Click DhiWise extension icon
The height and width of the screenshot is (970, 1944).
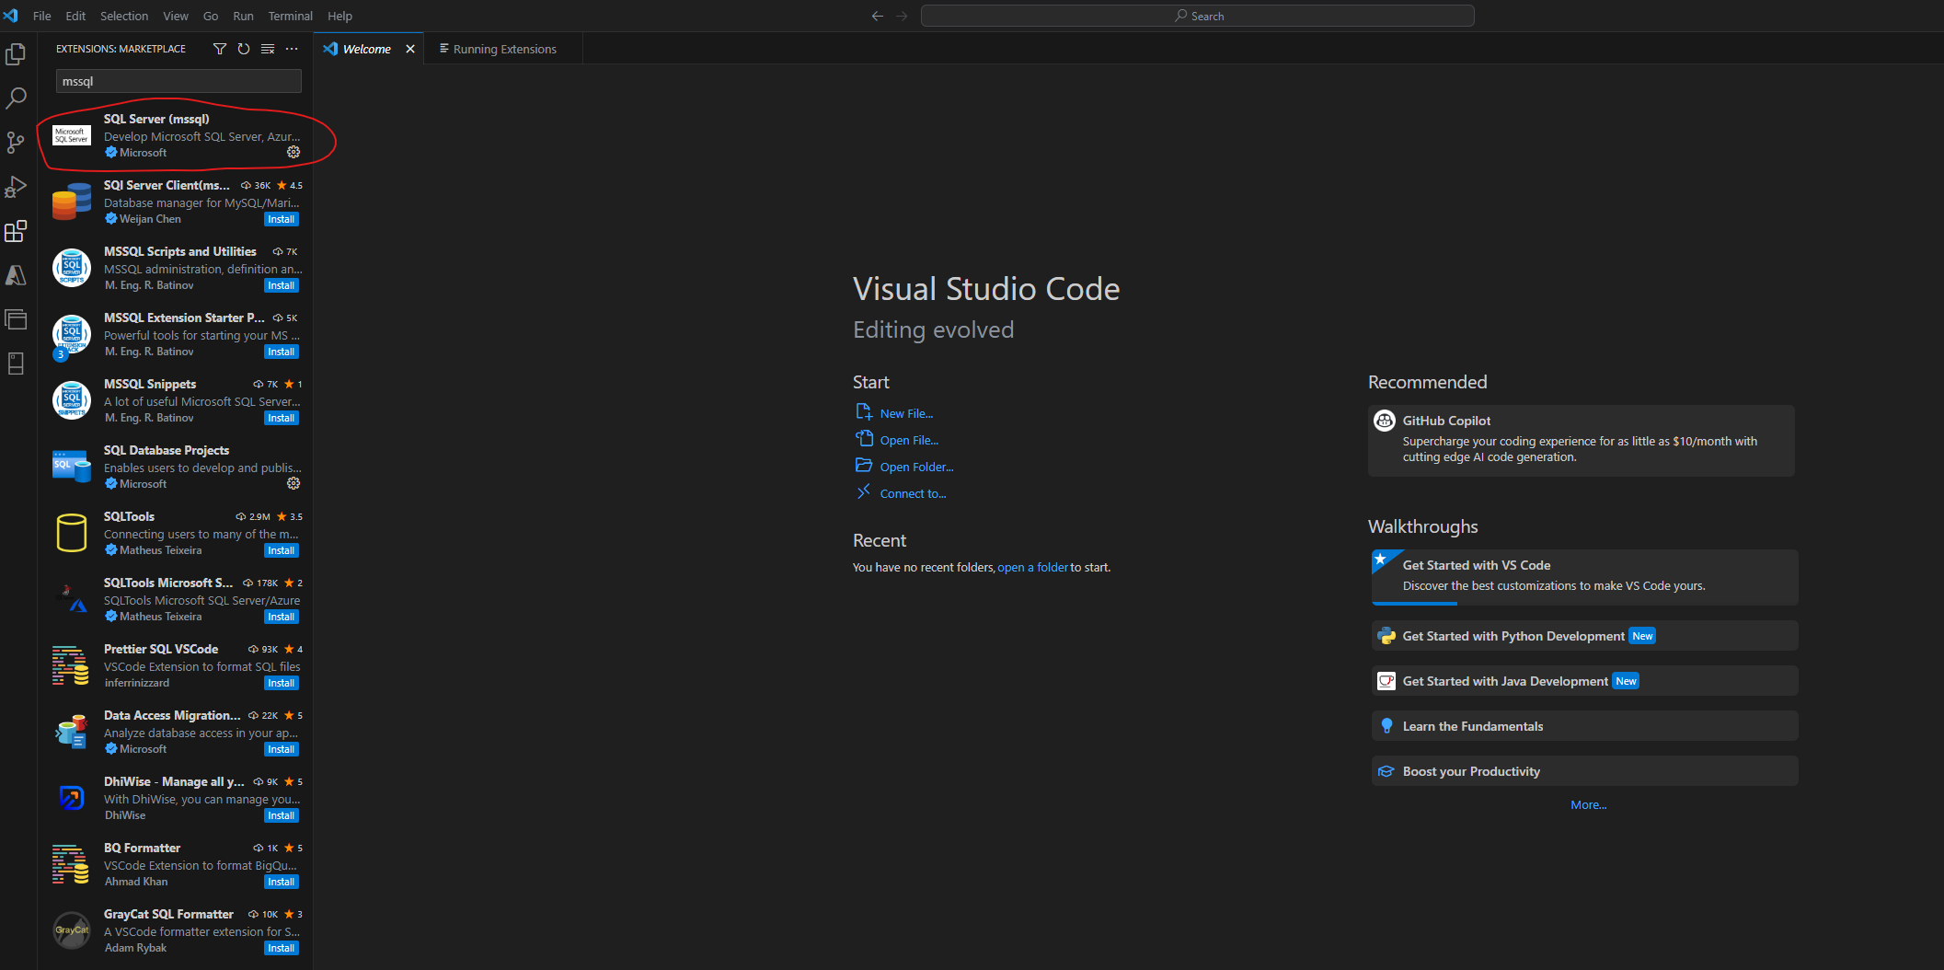[72, 798]
